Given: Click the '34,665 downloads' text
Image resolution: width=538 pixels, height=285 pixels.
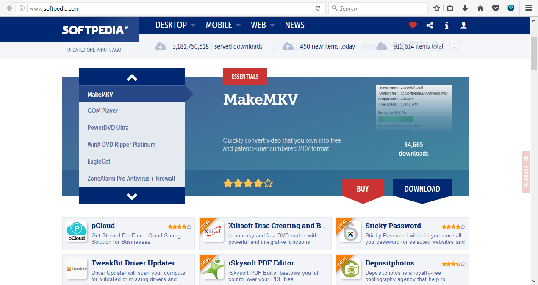Looking at the screenshot, I should [x=413, y=149].
